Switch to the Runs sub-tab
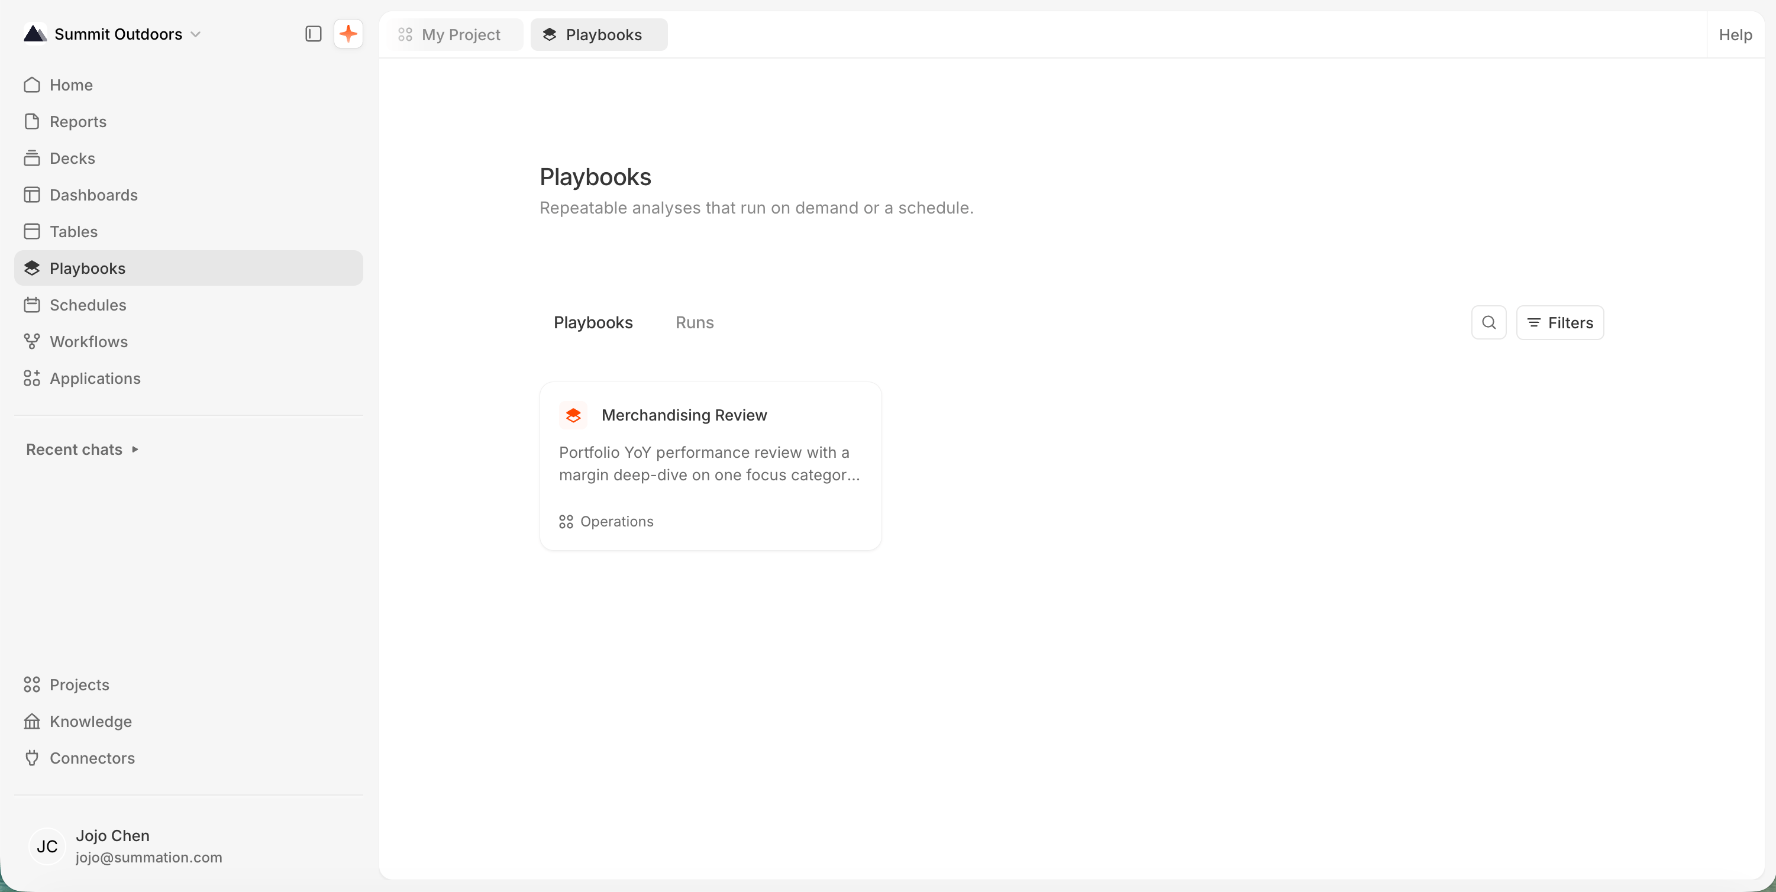The height and width of the screenshot is (892, 1776). pyautogui.click(x=695, y=322)
